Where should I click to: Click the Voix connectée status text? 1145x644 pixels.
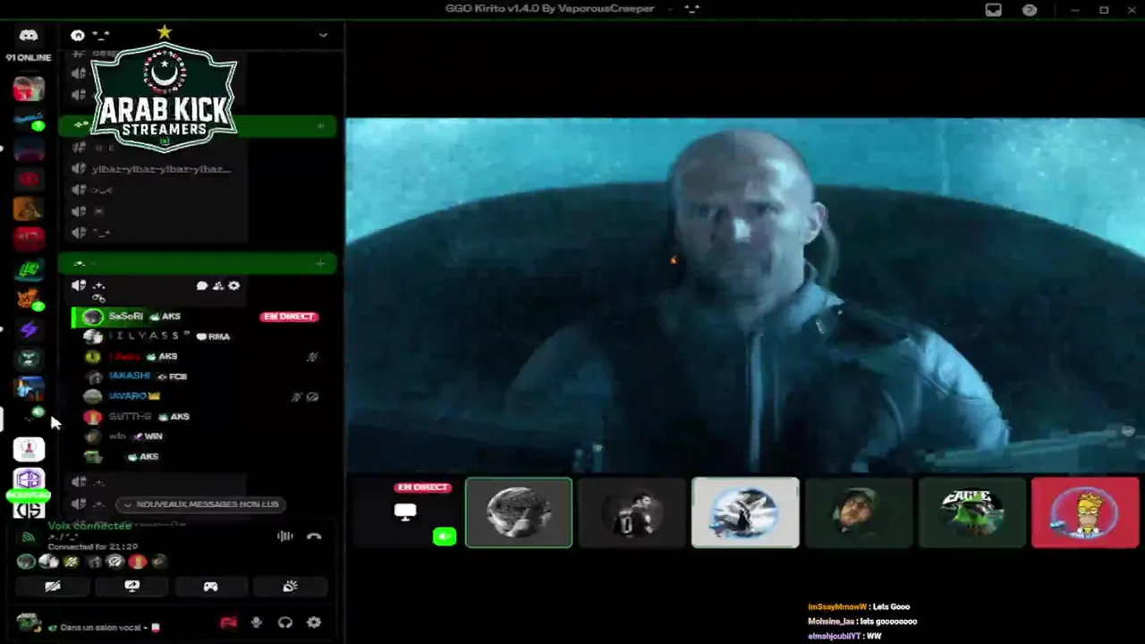89,526
